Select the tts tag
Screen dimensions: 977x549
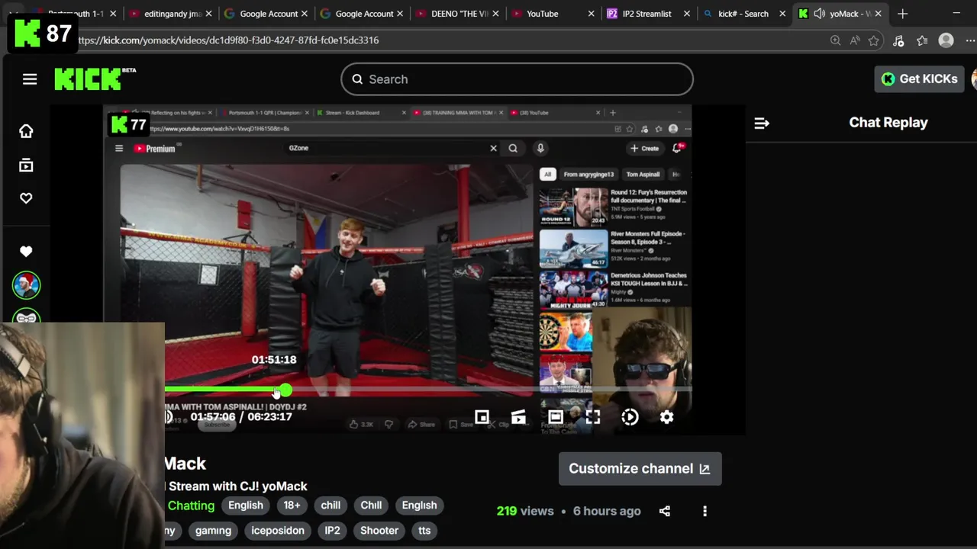[x=424, y=531]
